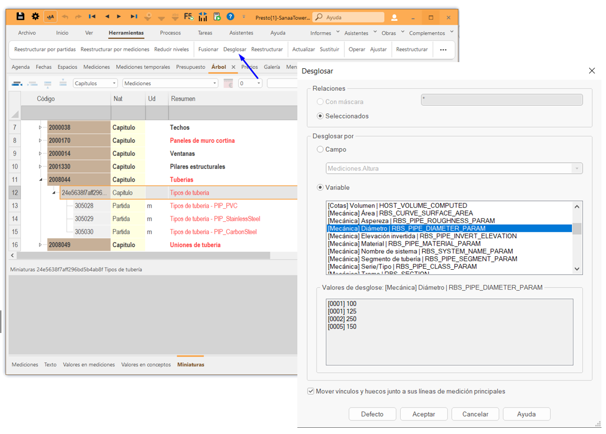Select the Variable radio button
This screenshot has height=434, width=606.
coord(320,187)
